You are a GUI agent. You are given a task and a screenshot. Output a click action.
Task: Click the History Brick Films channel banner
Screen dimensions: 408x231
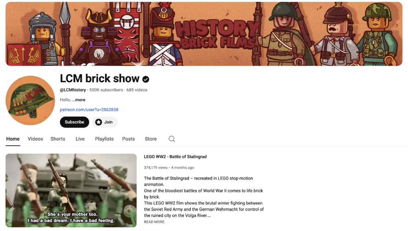tap(204, 34)
